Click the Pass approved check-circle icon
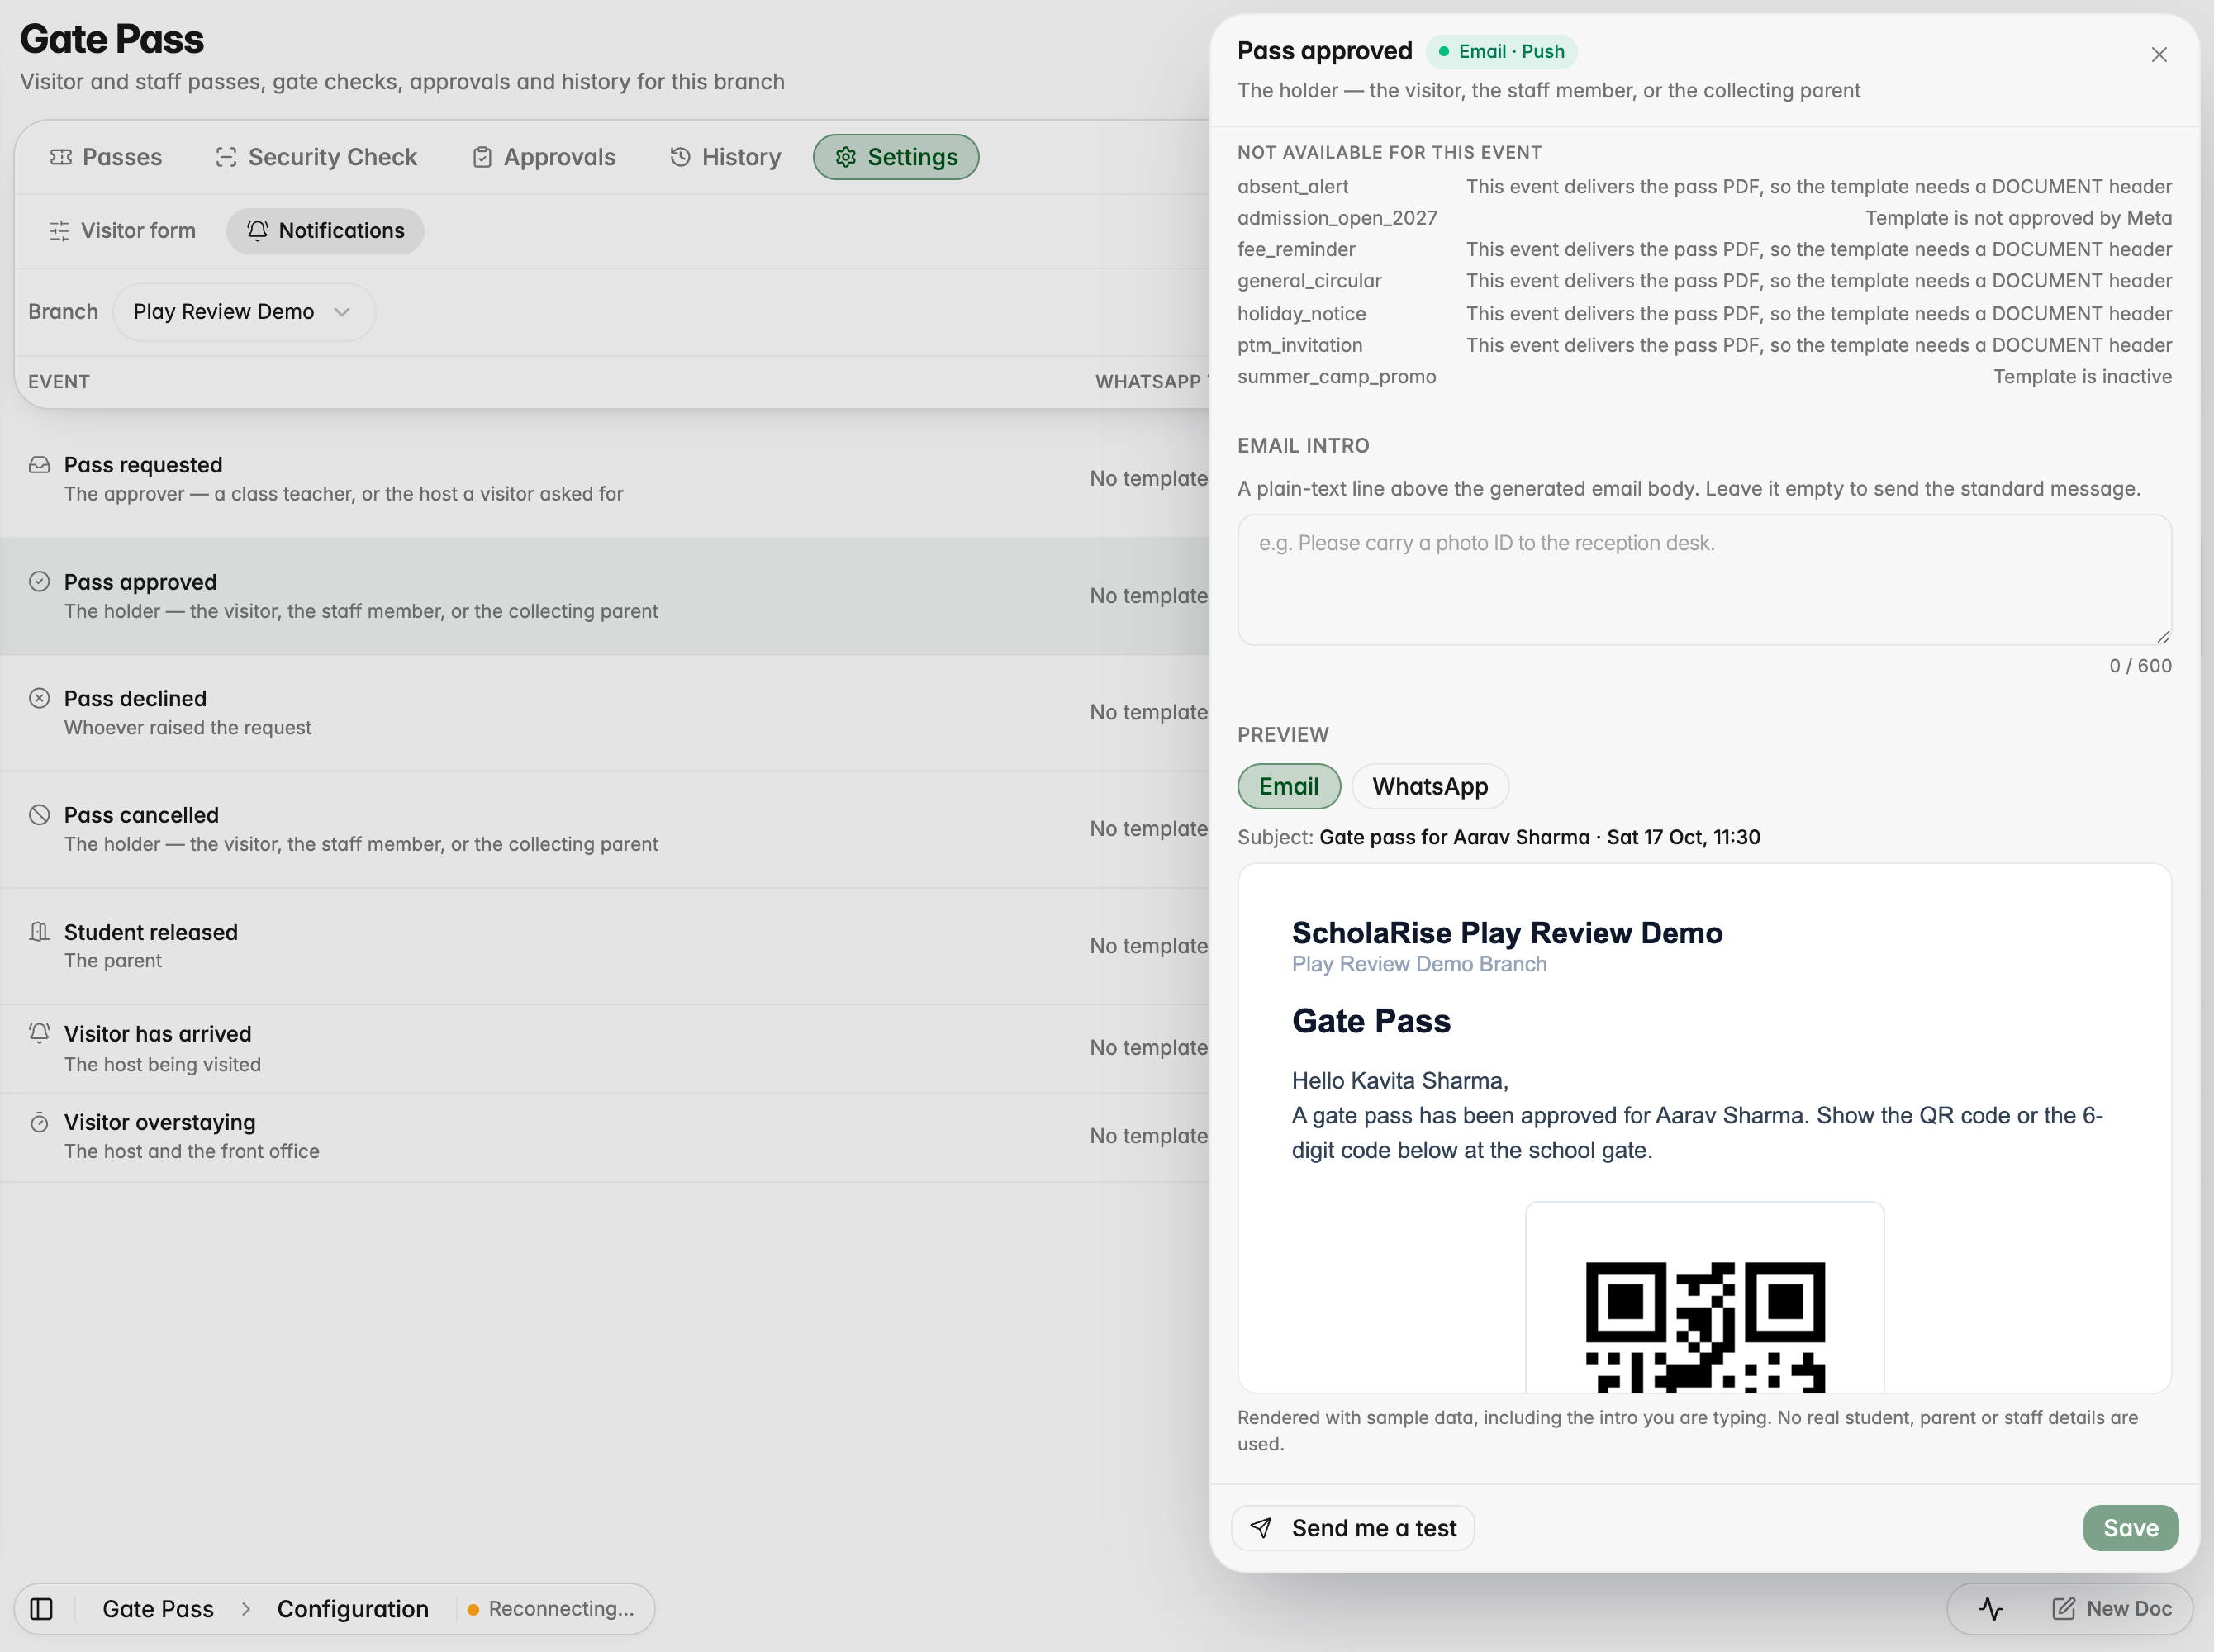The width and height of the screenshot is (2214, 1652). (39, 582)
